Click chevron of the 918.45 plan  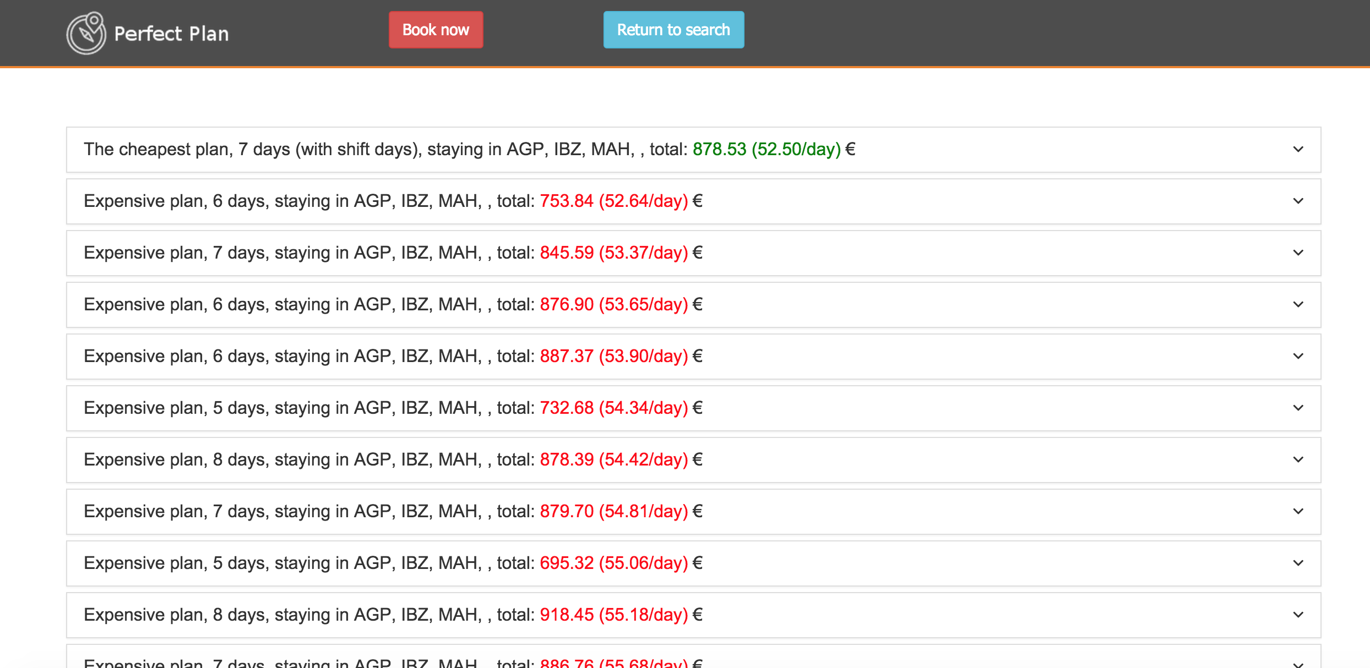pos(1298,615)
